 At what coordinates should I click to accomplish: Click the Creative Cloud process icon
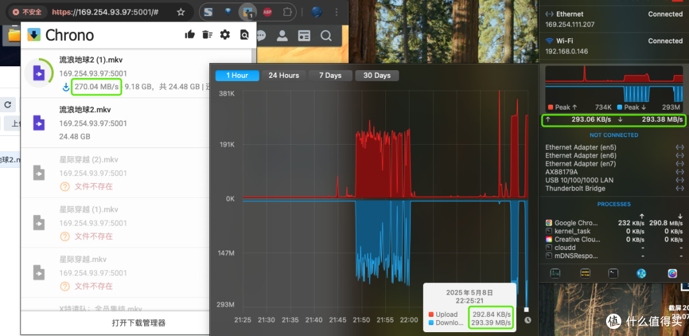tap(549, 239)
